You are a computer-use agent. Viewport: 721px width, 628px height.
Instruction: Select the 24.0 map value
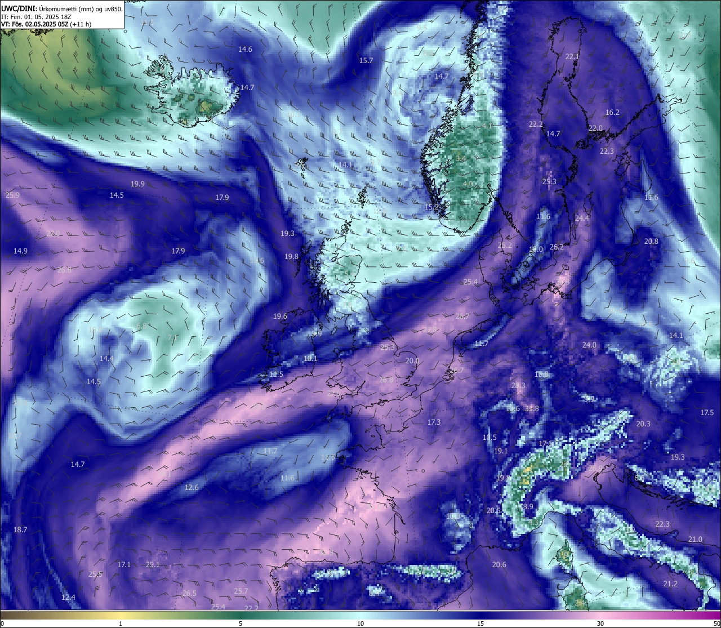(589, 345)
